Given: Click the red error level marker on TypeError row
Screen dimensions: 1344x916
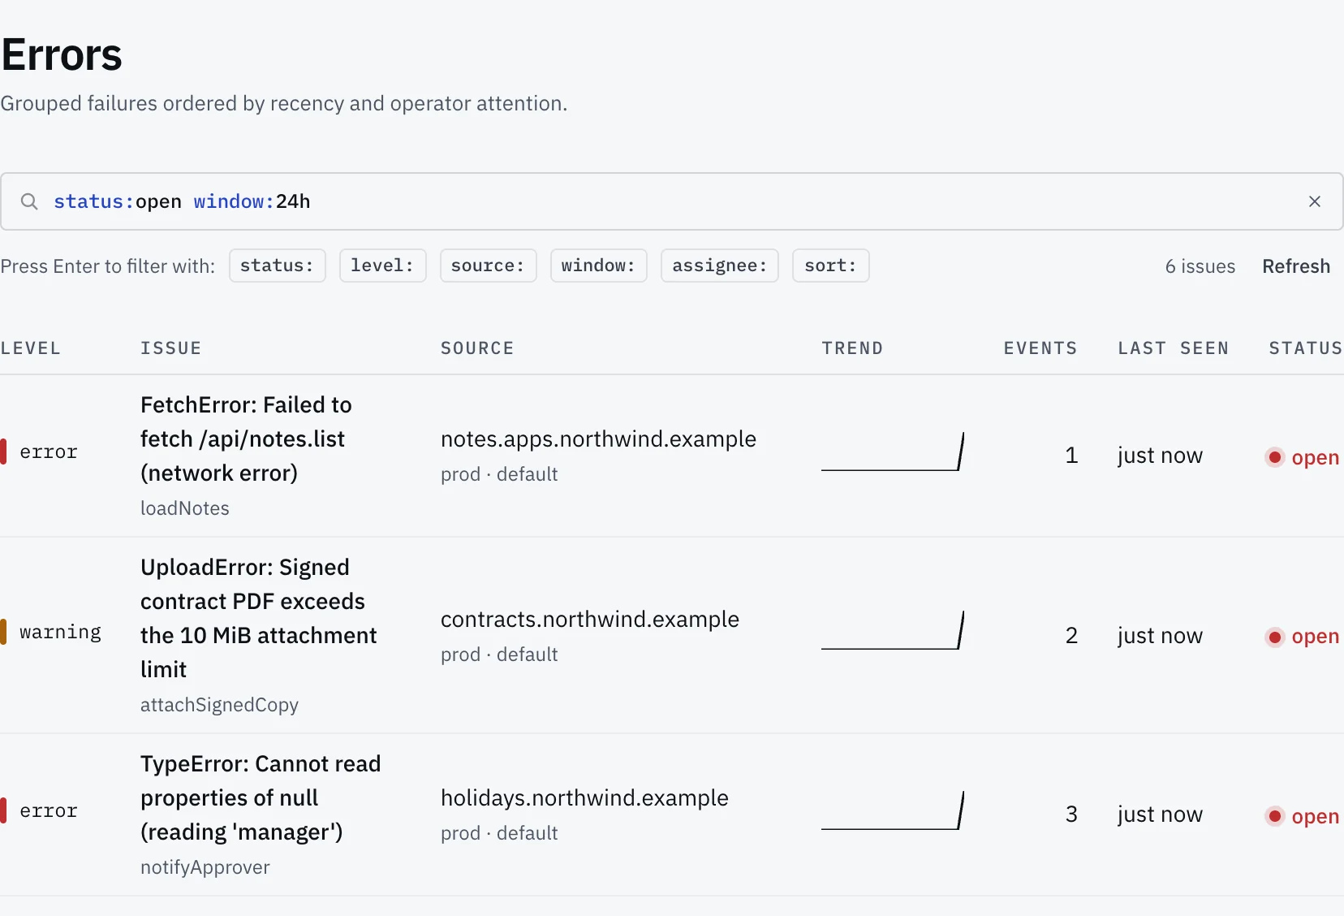Looking at the screenshot, I should (3, 810).
